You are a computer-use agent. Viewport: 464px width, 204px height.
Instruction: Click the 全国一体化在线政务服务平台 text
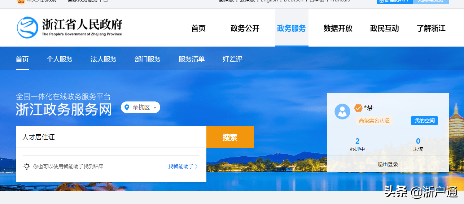pyautogui.click(x=63, y=96)
